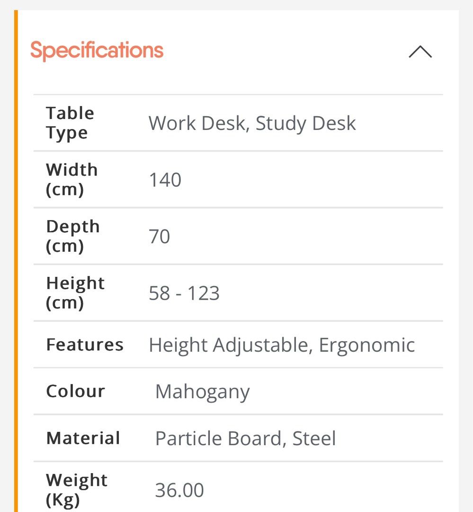Select the Width (cm) label
Image resolution: width=473 pixels, height=512 pixels.
pyautogui.click(x=72, y=180)
